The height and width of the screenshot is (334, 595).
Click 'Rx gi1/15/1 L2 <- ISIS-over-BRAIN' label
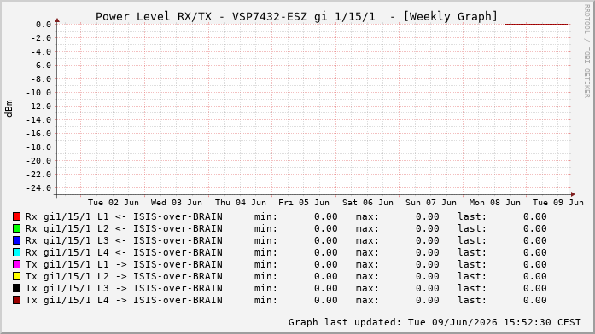[124, 228]
